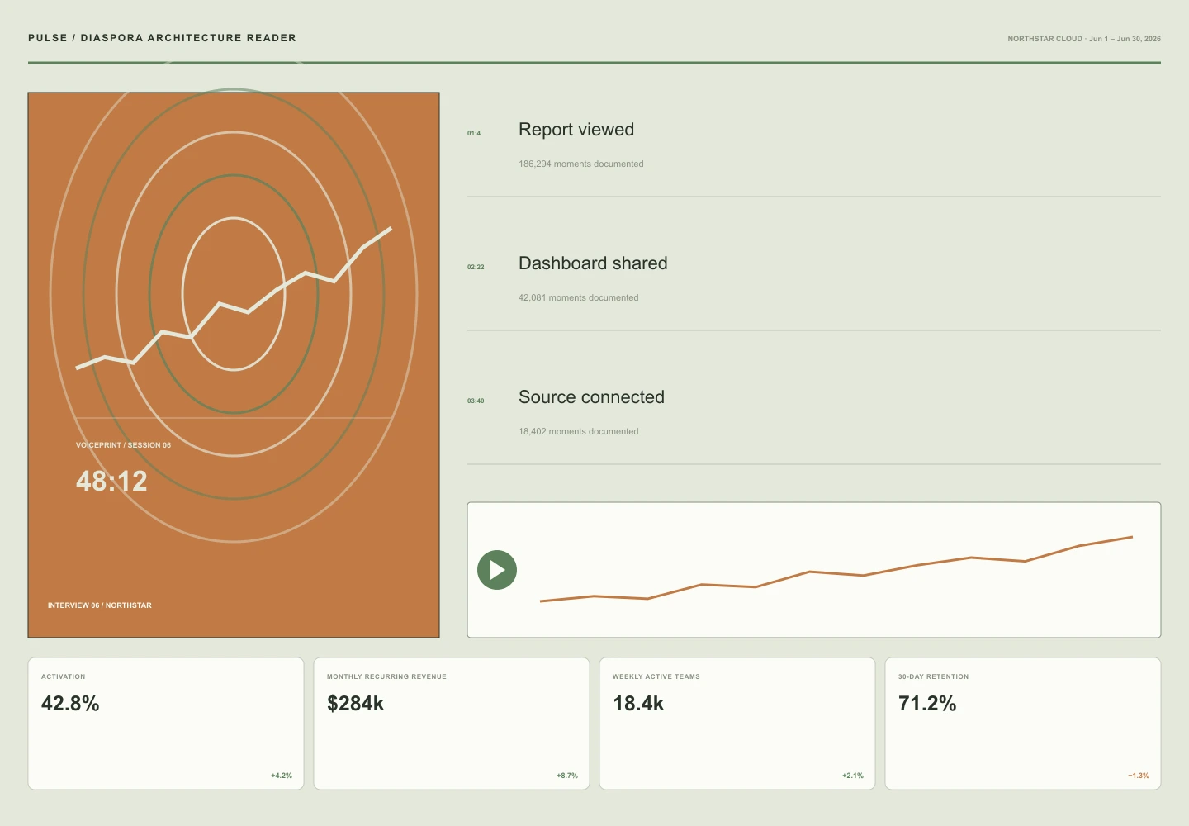Click the +2.1% active teams change
The width and height of the screenshot is (1189, 826).
853,776
